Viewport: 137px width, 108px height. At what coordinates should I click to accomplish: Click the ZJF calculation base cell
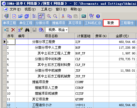[84, 42]
